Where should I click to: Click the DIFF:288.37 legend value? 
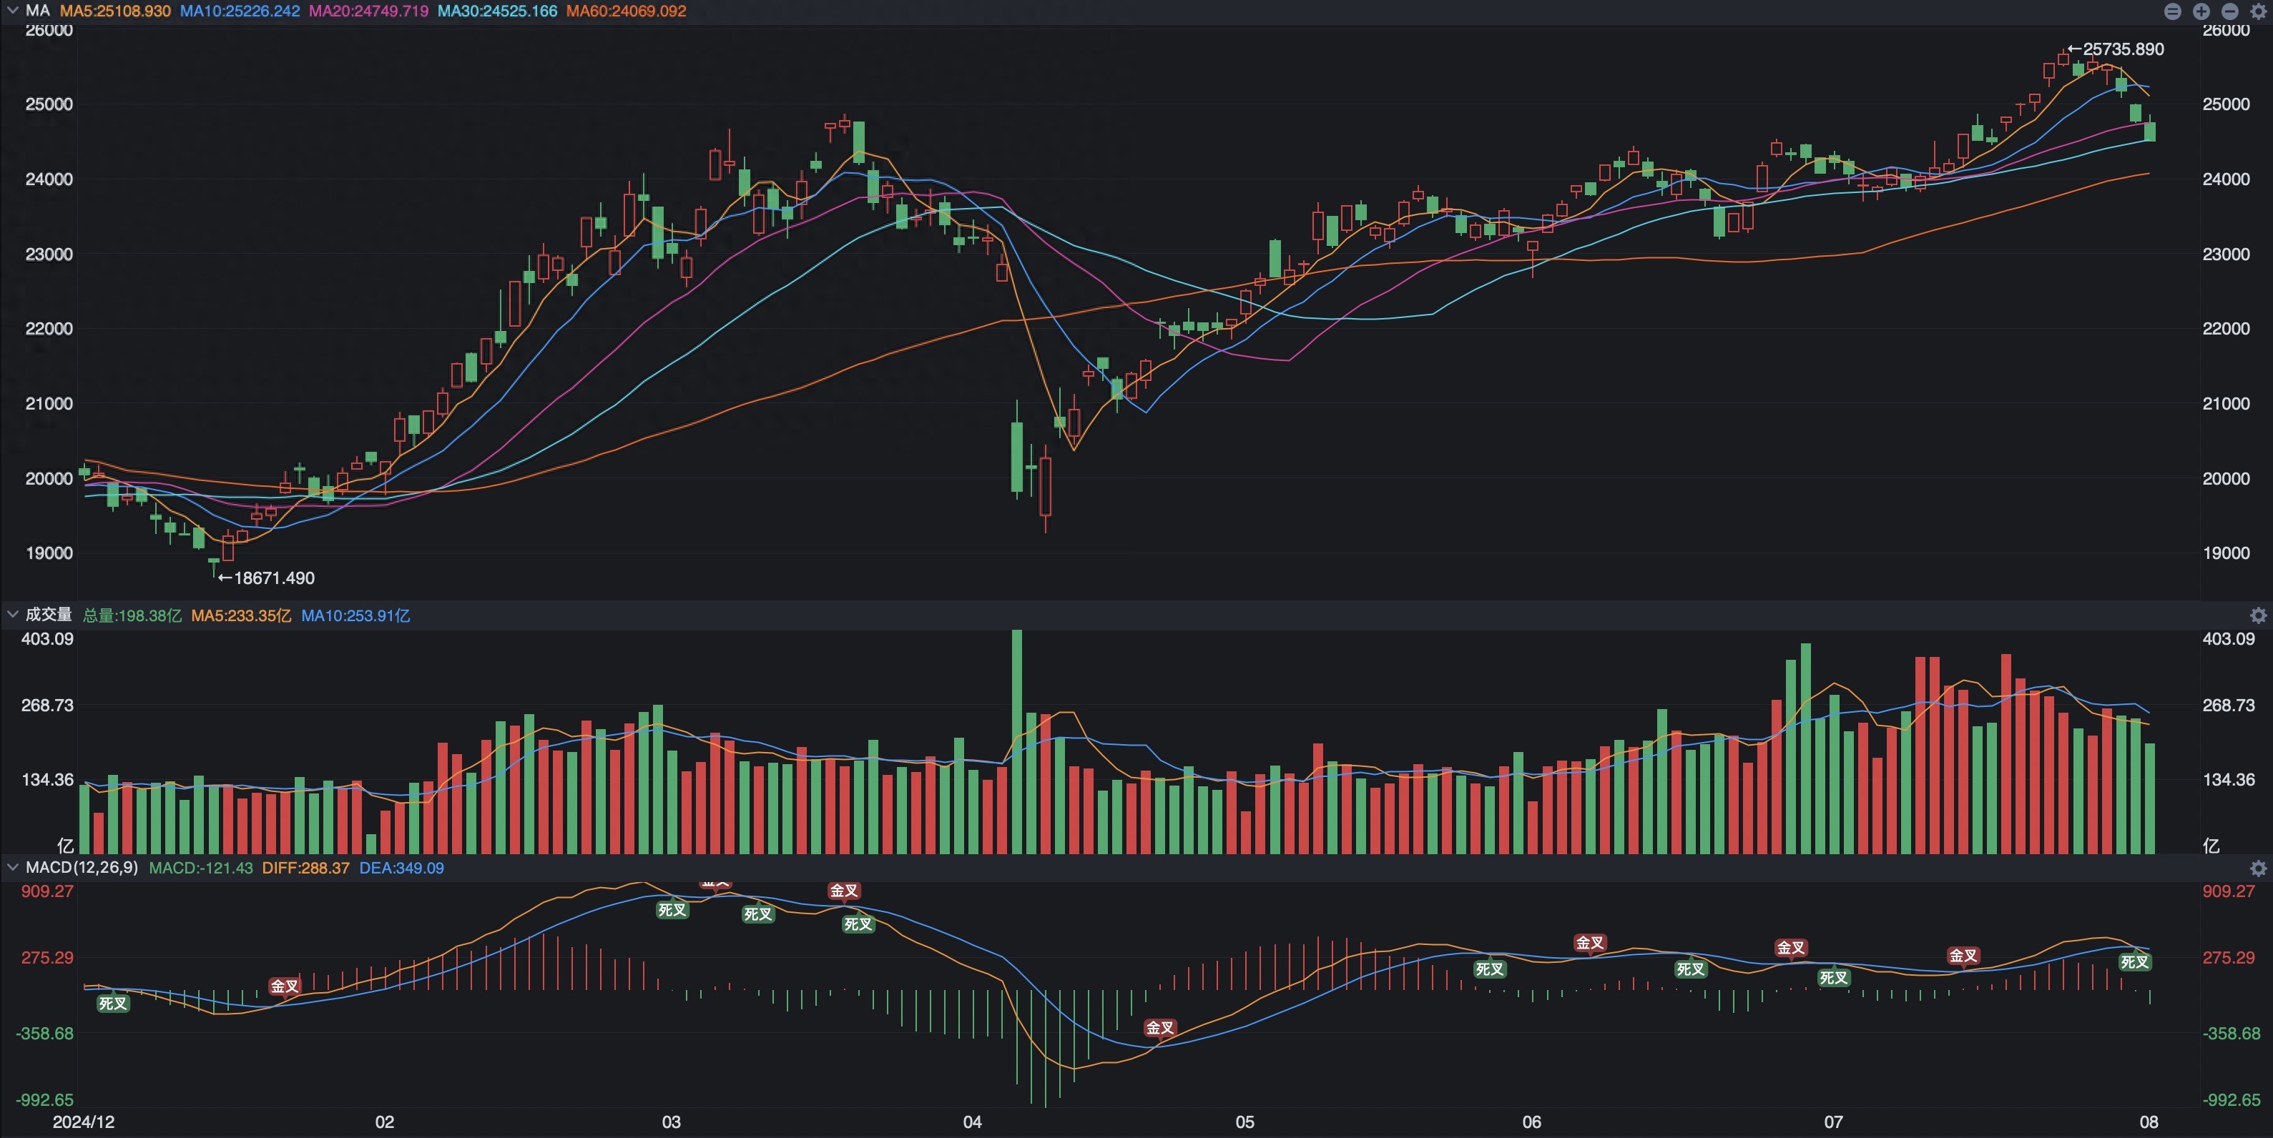305,868
